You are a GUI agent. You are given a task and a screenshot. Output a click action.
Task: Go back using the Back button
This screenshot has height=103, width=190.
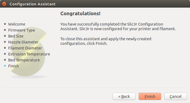click(x=124, y=96)
